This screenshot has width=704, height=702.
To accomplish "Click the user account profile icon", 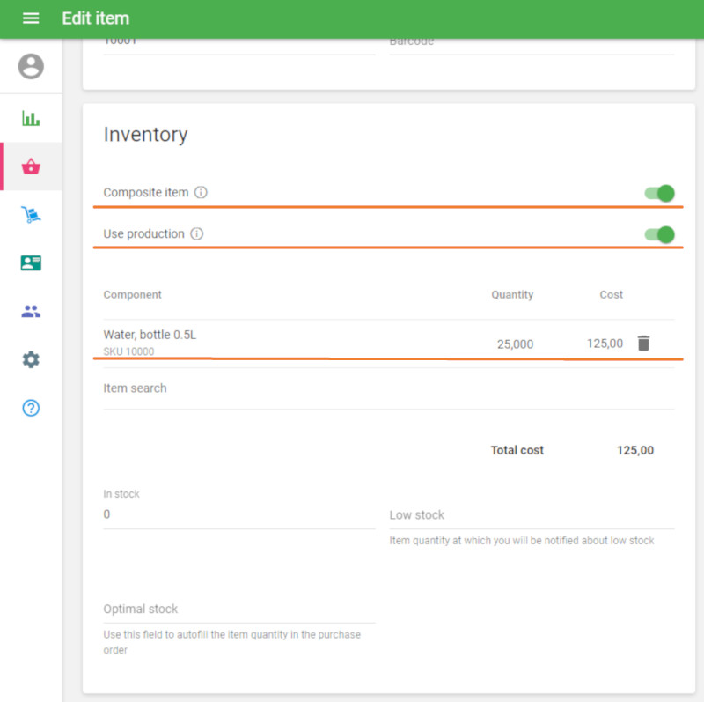I will click(31, 67).
